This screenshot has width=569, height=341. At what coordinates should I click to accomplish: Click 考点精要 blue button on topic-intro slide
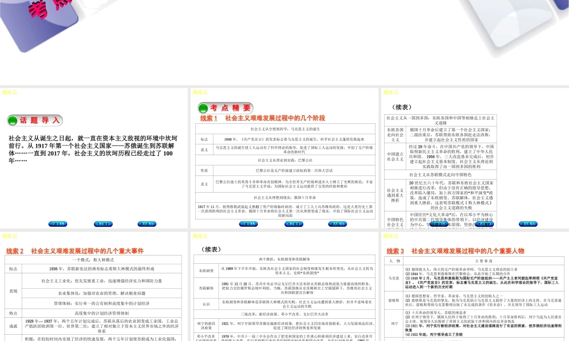103,224
